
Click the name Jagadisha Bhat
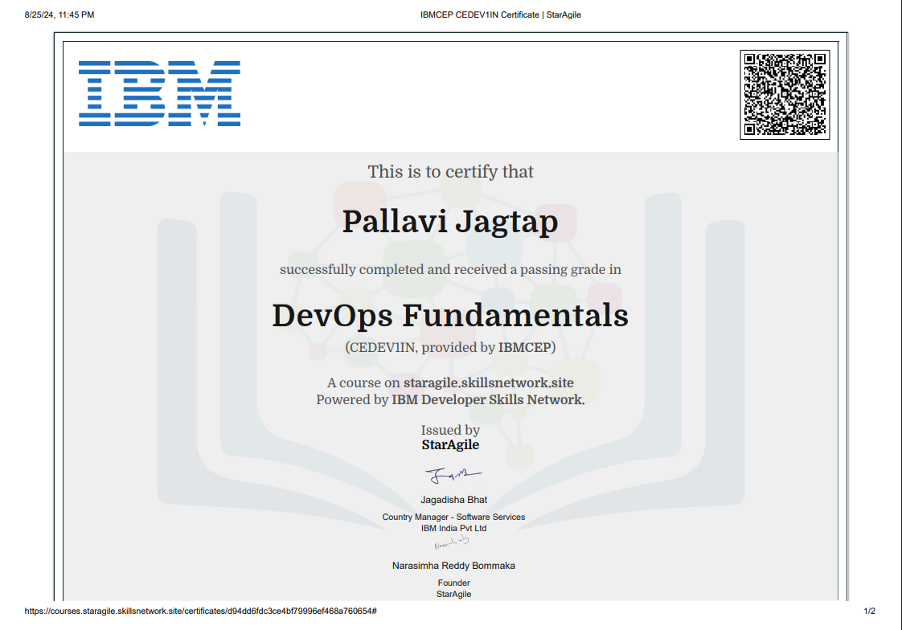pos(454,500)
